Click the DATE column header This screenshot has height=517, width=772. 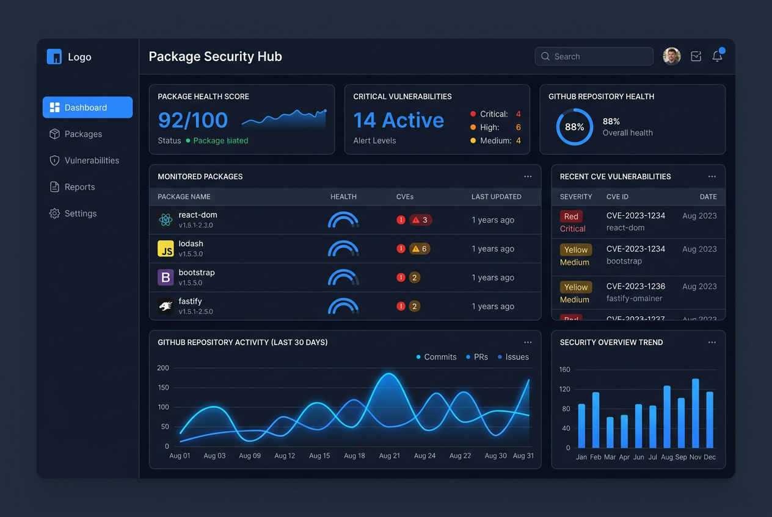[708, 197]
